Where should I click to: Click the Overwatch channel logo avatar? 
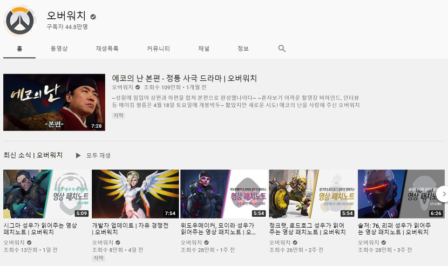pyautogui.click(x=20, y=21)
